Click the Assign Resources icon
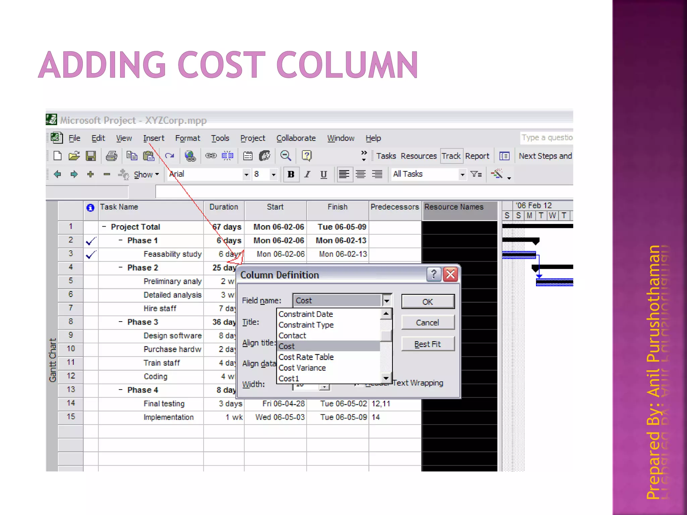 click(x=265, y=156)
